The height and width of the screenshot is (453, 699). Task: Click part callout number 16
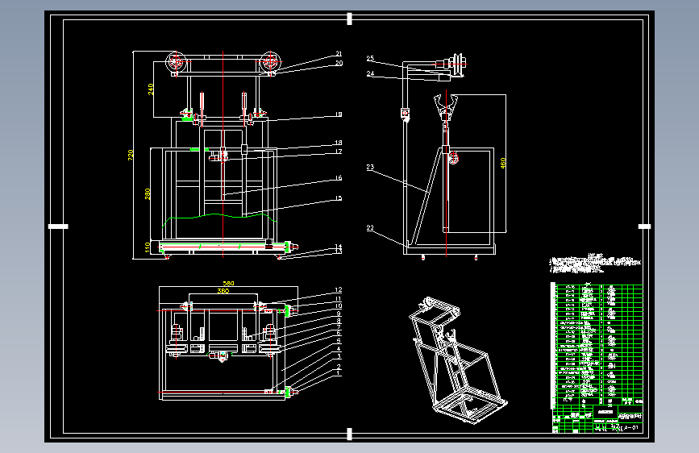click(339, 178)
